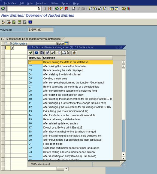
Task: Open the Selection menu
Action: pos(41,4)
